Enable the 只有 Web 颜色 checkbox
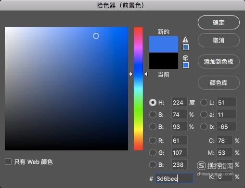Screen dimensions: 245x188 coord(8,161)
